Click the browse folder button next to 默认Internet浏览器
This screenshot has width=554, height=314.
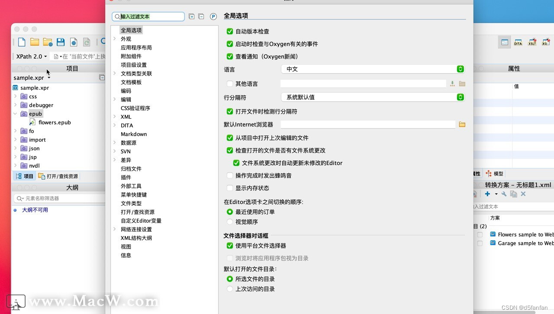(462, 124)
